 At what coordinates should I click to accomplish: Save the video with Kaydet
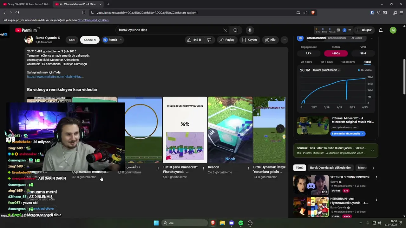click(x=249, y=40)
